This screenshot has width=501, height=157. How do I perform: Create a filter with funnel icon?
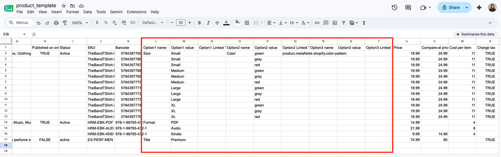[343, 22]
